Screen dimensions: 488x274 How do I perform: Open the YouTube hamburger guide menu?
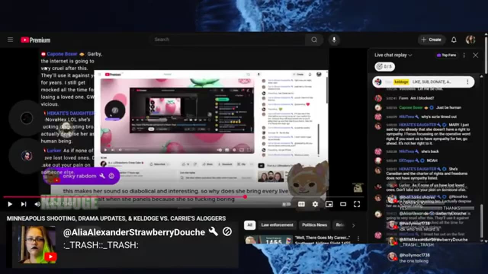coord(10,40)
